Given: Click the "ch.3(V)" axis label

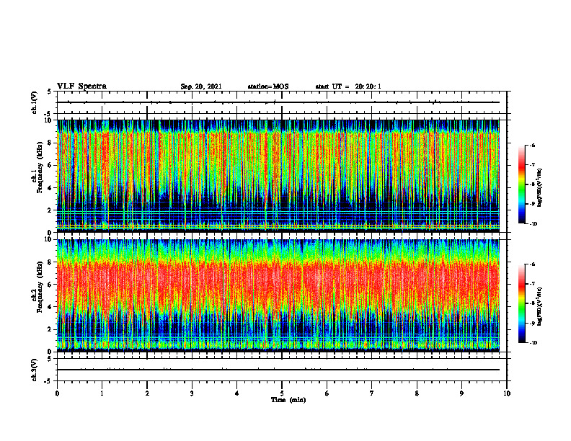Looking at the screenshot, I should (x=35, y=370).
